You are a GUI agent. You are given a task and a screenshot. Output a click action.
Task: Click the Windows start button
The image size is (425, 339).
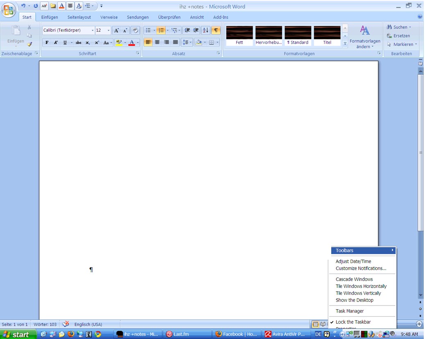coord(18,334)
